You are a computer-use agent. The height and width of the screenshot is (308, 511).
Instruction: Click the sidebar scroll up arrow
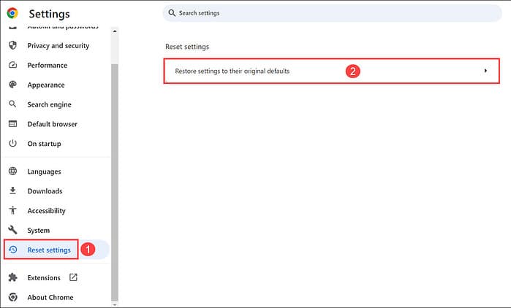[x=114, y=31]
